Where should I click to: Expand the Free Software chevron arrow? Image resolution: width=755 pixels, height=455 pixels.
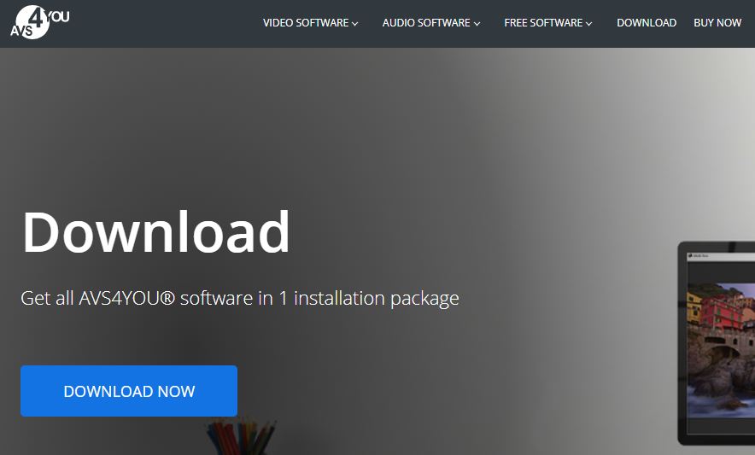pos(588,24)
